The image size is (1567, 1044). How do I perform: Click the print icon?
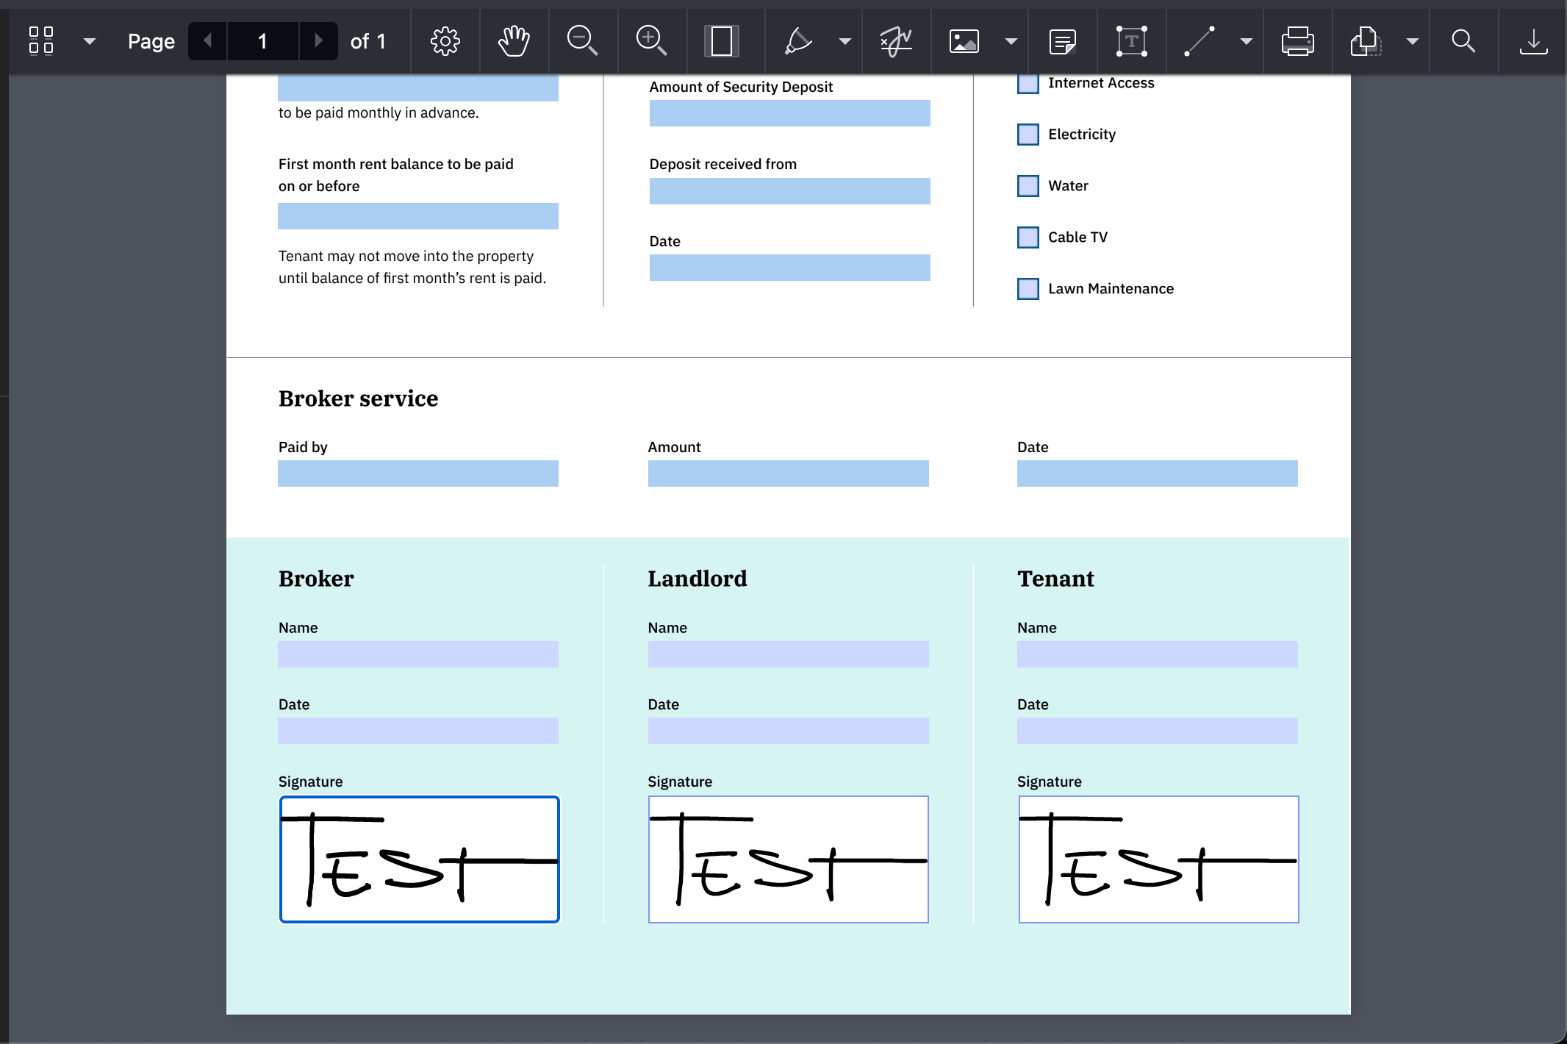click(x=1298, y=41)
